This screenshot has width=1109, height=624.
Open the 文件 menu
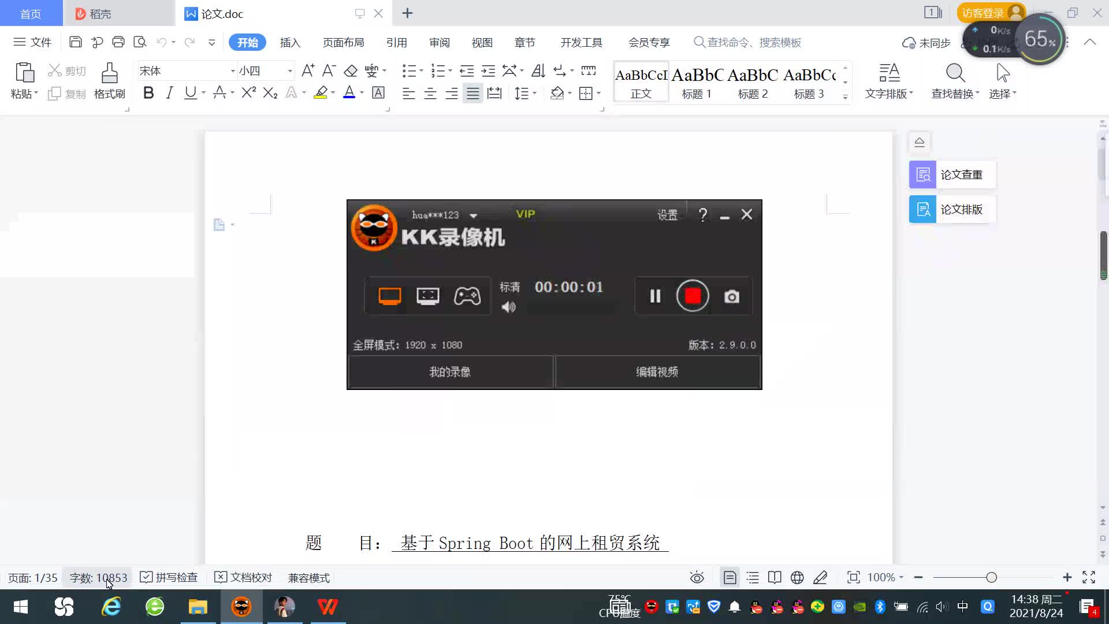coord(33,42)
